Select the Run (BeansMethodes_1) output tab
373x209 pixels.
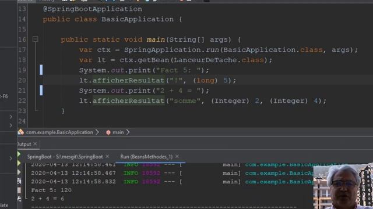[x=146, y=157]
